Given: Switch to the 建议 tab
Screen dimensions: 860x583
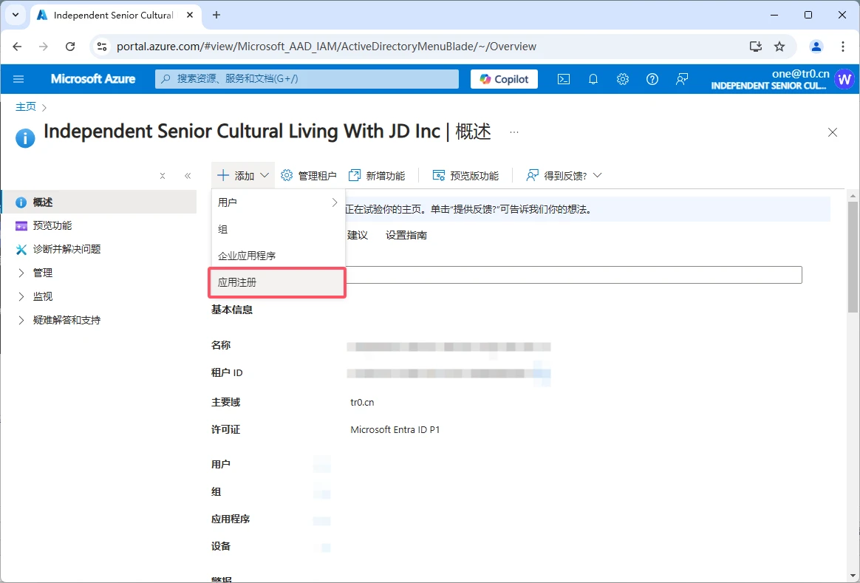Looking at the screenshot, I should [358, 235].
